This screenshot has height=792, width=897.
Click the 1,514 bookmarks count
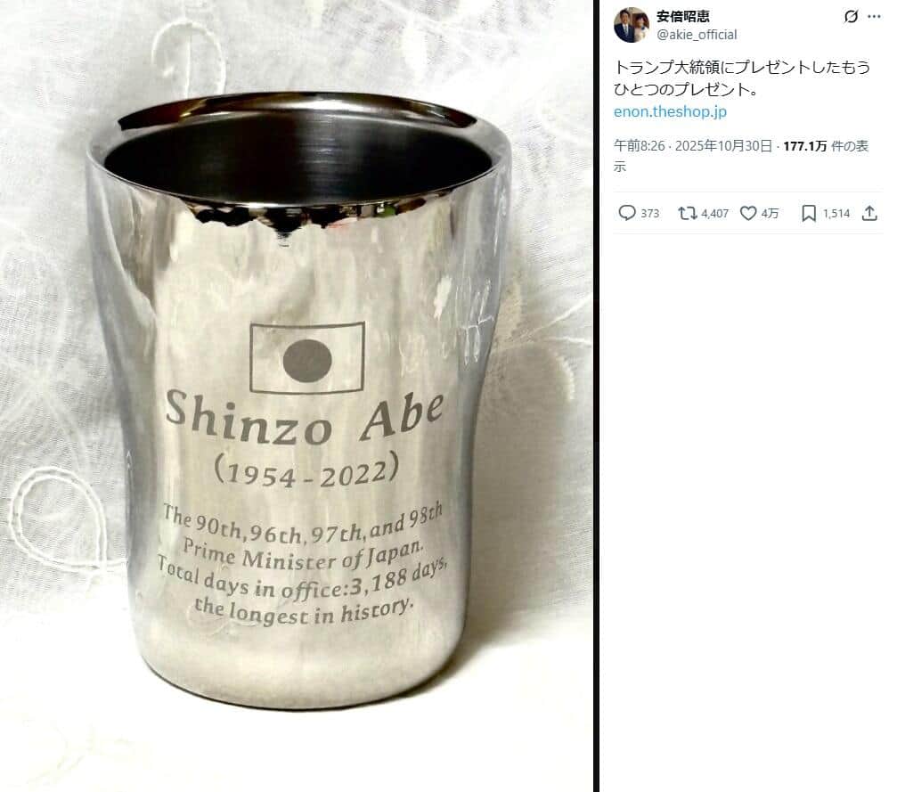pos(836,214)
